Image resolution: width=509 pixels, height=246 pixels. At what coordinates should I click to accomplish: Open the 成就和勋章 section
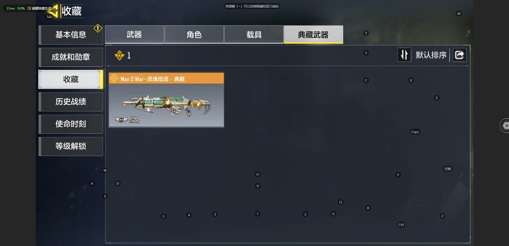(x=71, y=57)
